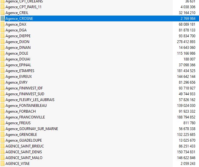
Task: Click the folder icon beside Agence_GOURNAY_SUR_MARNE
Action: 2,129
